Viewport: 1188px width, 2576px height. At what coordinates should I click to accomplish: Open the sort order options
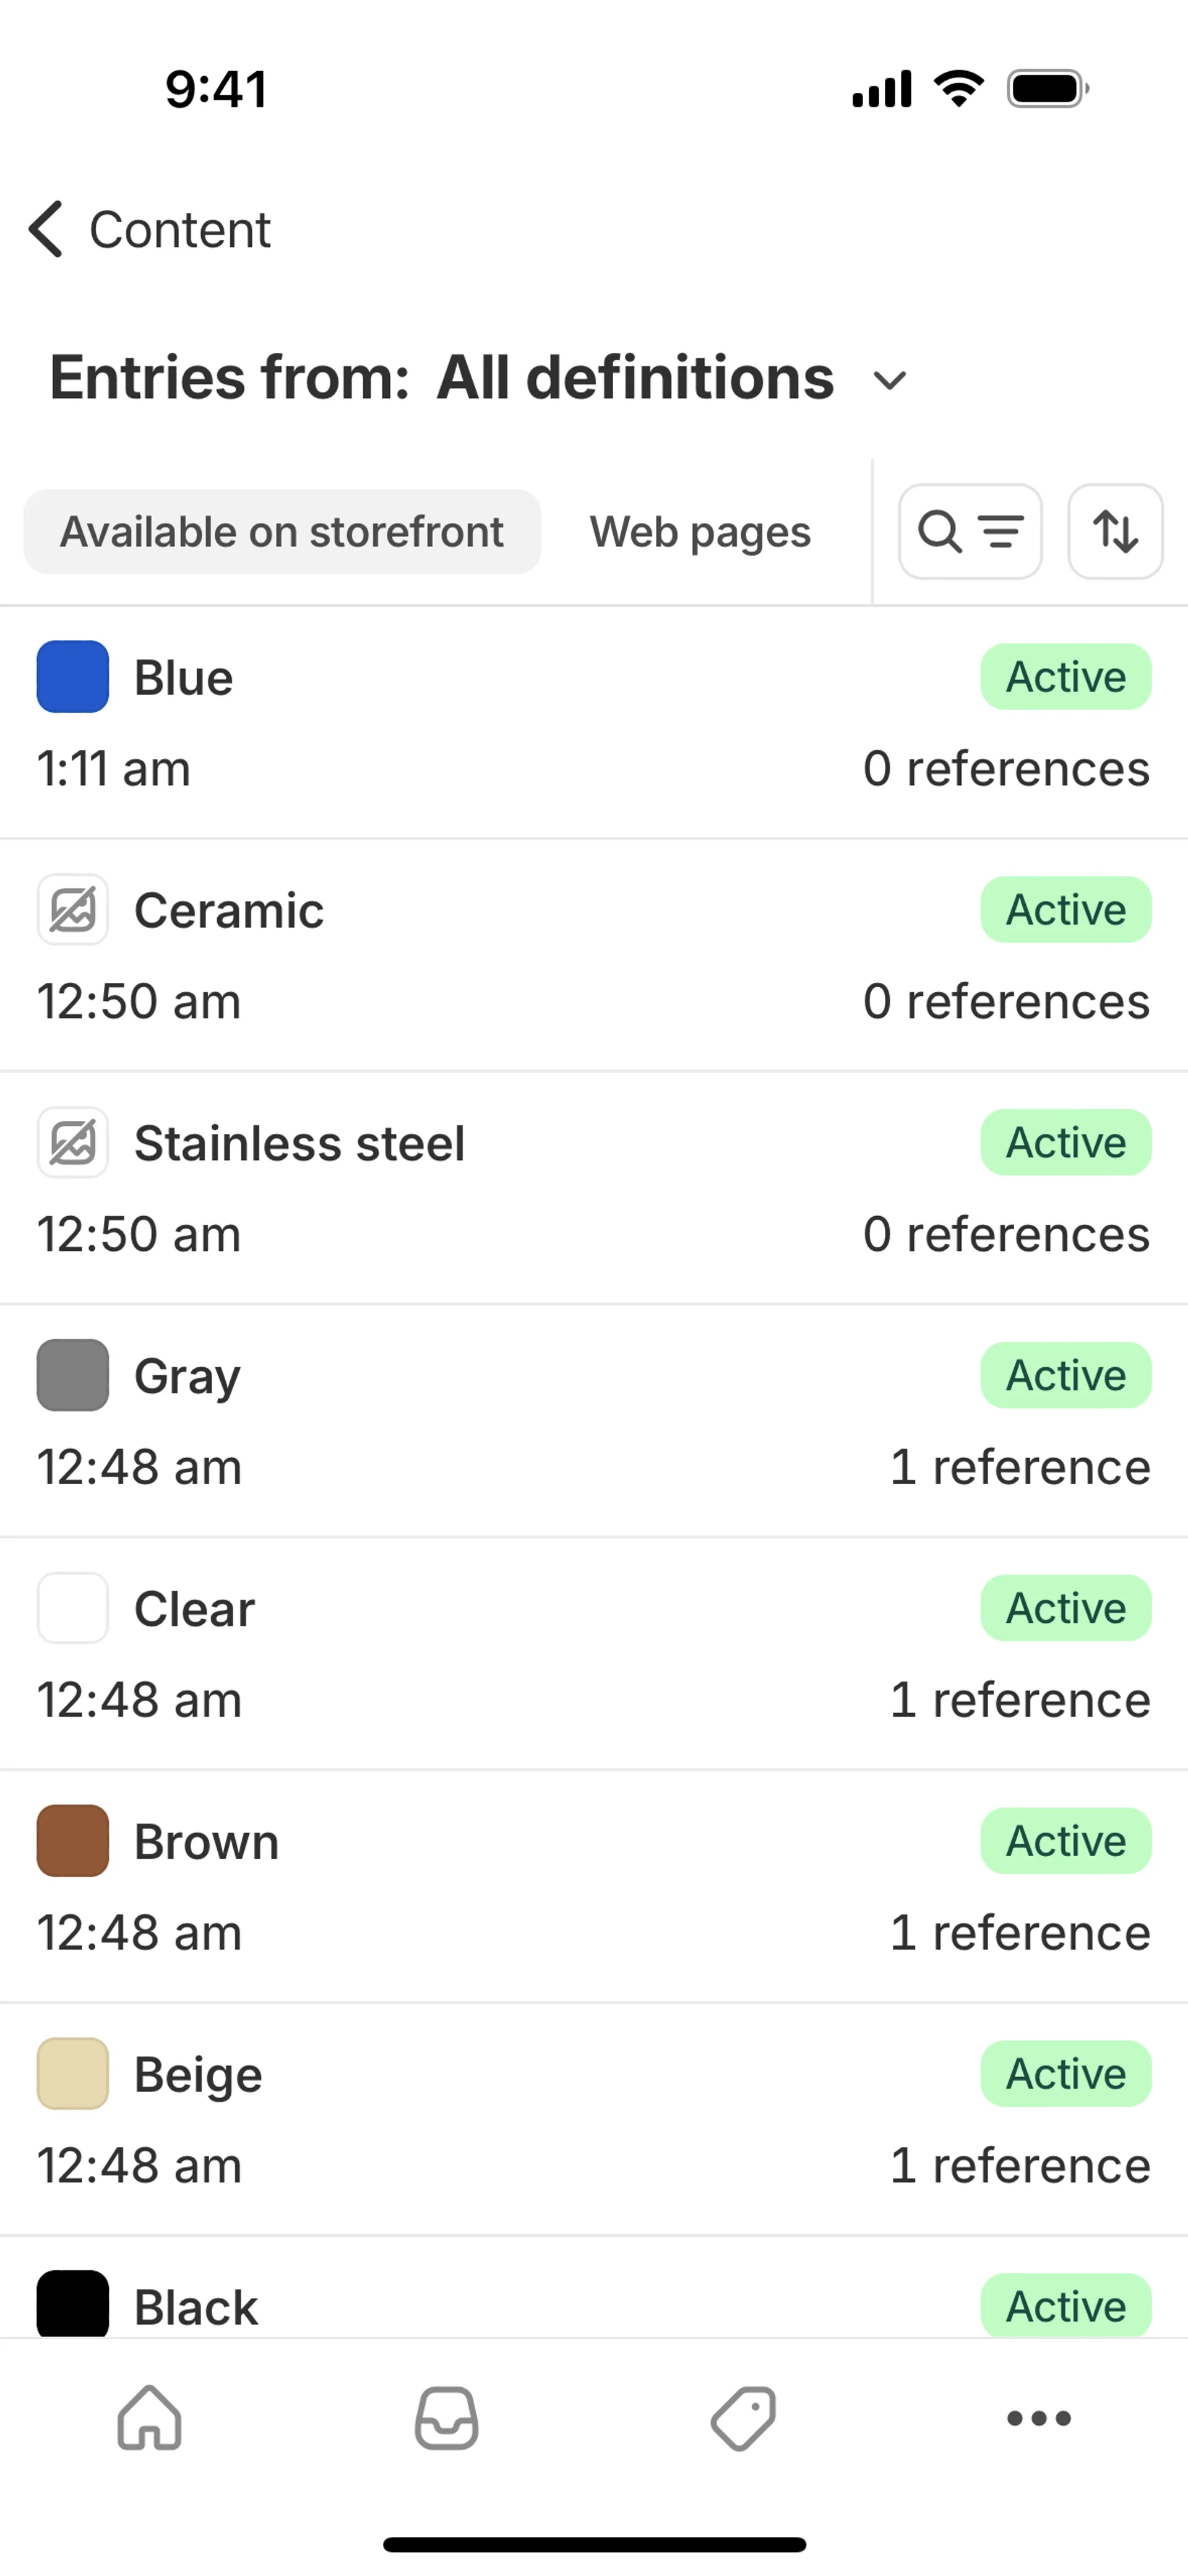click(1114, 531)
